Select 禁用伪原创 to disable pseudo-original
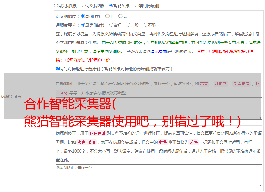The image size is (265, 192). pos(136,6)
